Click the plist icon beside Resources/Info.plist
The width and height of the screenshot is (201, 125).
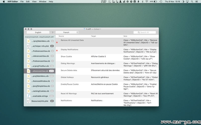28,101
